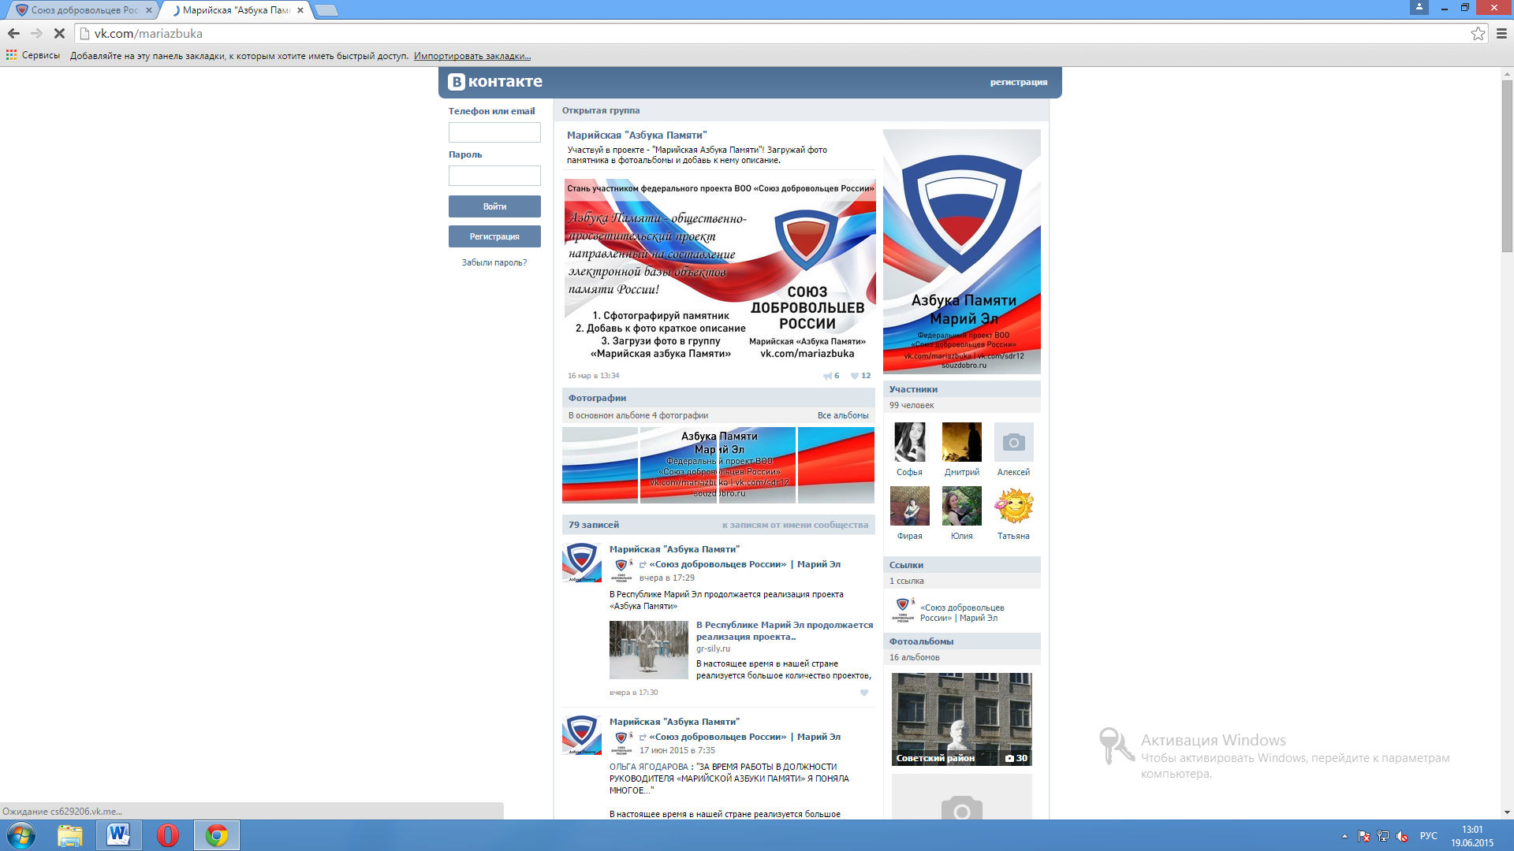Open first post author avatar
The image size is (1514, 851).
tap(582, 562)
